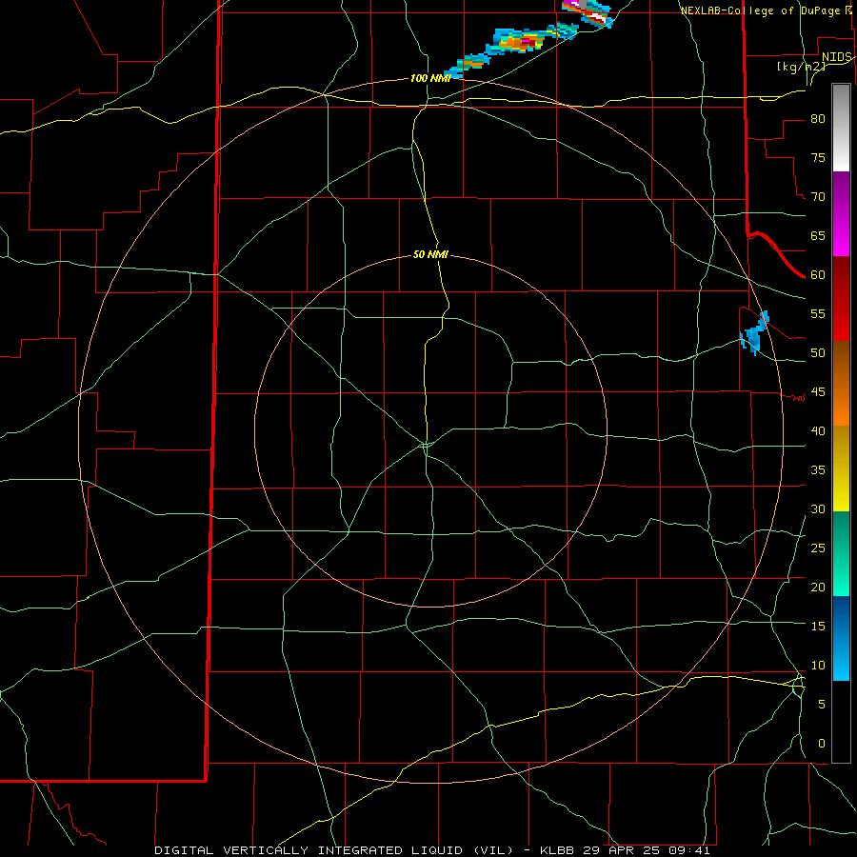Click the 0 value on the color scale

coord(822,744)
